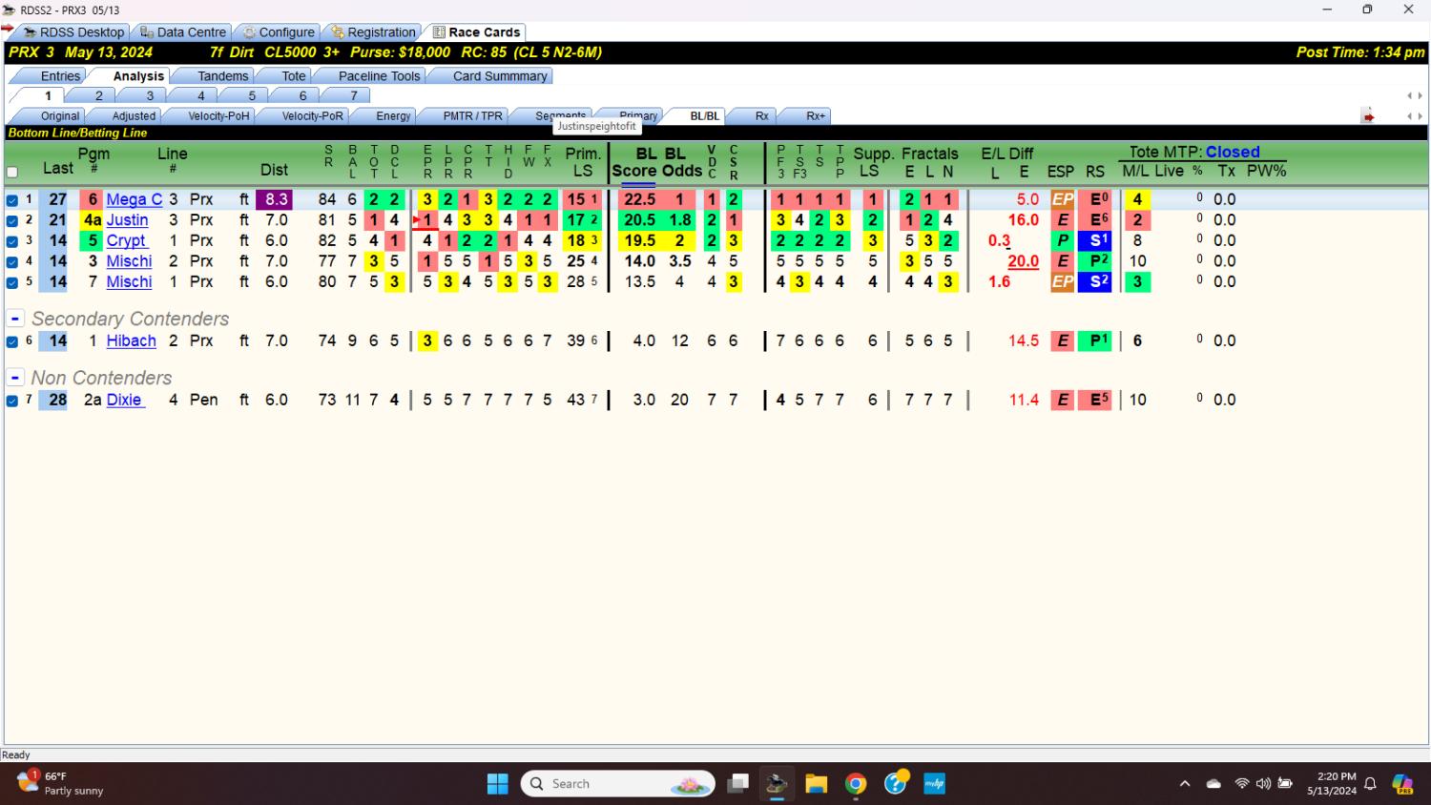Uncheck the row 3 Crypt checkbox
This screenshot has width=1431, height=805.
pyautogui.click(x=12, y=241)
